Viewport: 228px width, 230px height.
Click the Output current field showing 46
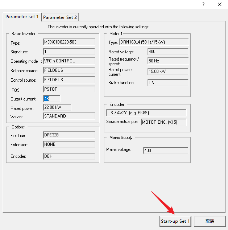(x=51, y=99)
